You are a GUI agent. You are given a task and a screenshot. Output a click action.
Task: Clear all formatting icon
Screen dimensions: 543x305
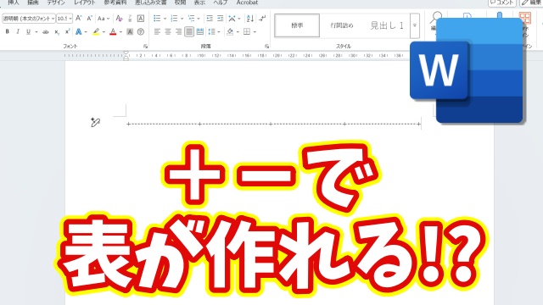point(119,18)
